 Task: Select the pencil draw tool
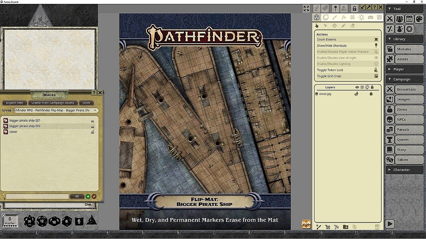344,26
